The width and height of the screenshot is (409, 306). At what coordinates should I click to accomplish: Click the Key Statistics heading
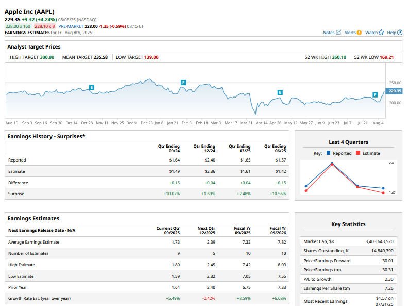click(349, 224)
